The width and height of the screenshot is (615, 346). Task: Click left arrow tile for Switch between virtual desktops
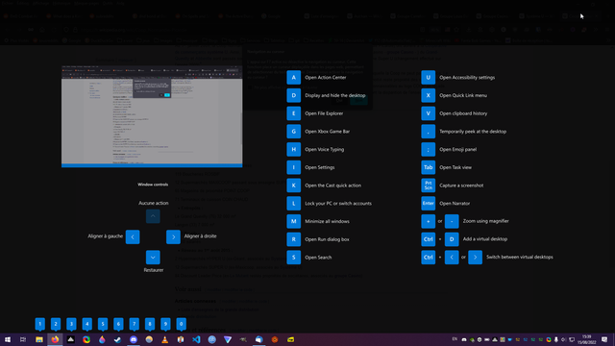tap(452, 258)
